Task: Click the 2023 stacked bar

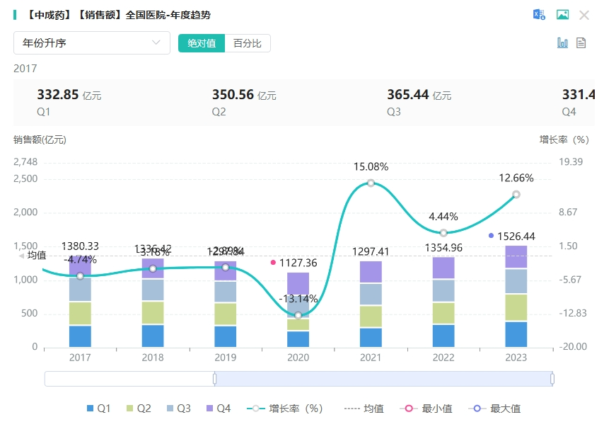Action: [516, 296]
